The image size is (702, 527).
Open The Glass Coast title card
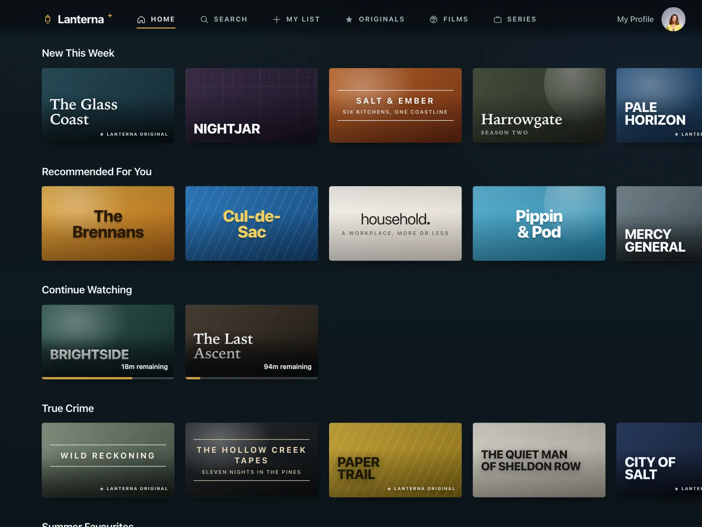point(108,105)
